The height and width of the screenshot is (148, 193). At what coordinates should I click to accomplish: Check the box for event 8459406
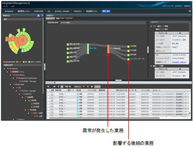48,103
